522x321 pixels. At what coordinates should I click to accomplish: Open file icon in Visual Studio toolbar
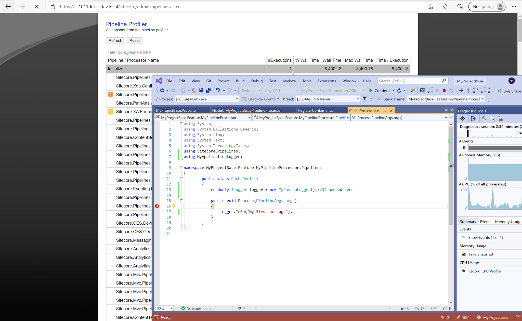pos(194,91)
